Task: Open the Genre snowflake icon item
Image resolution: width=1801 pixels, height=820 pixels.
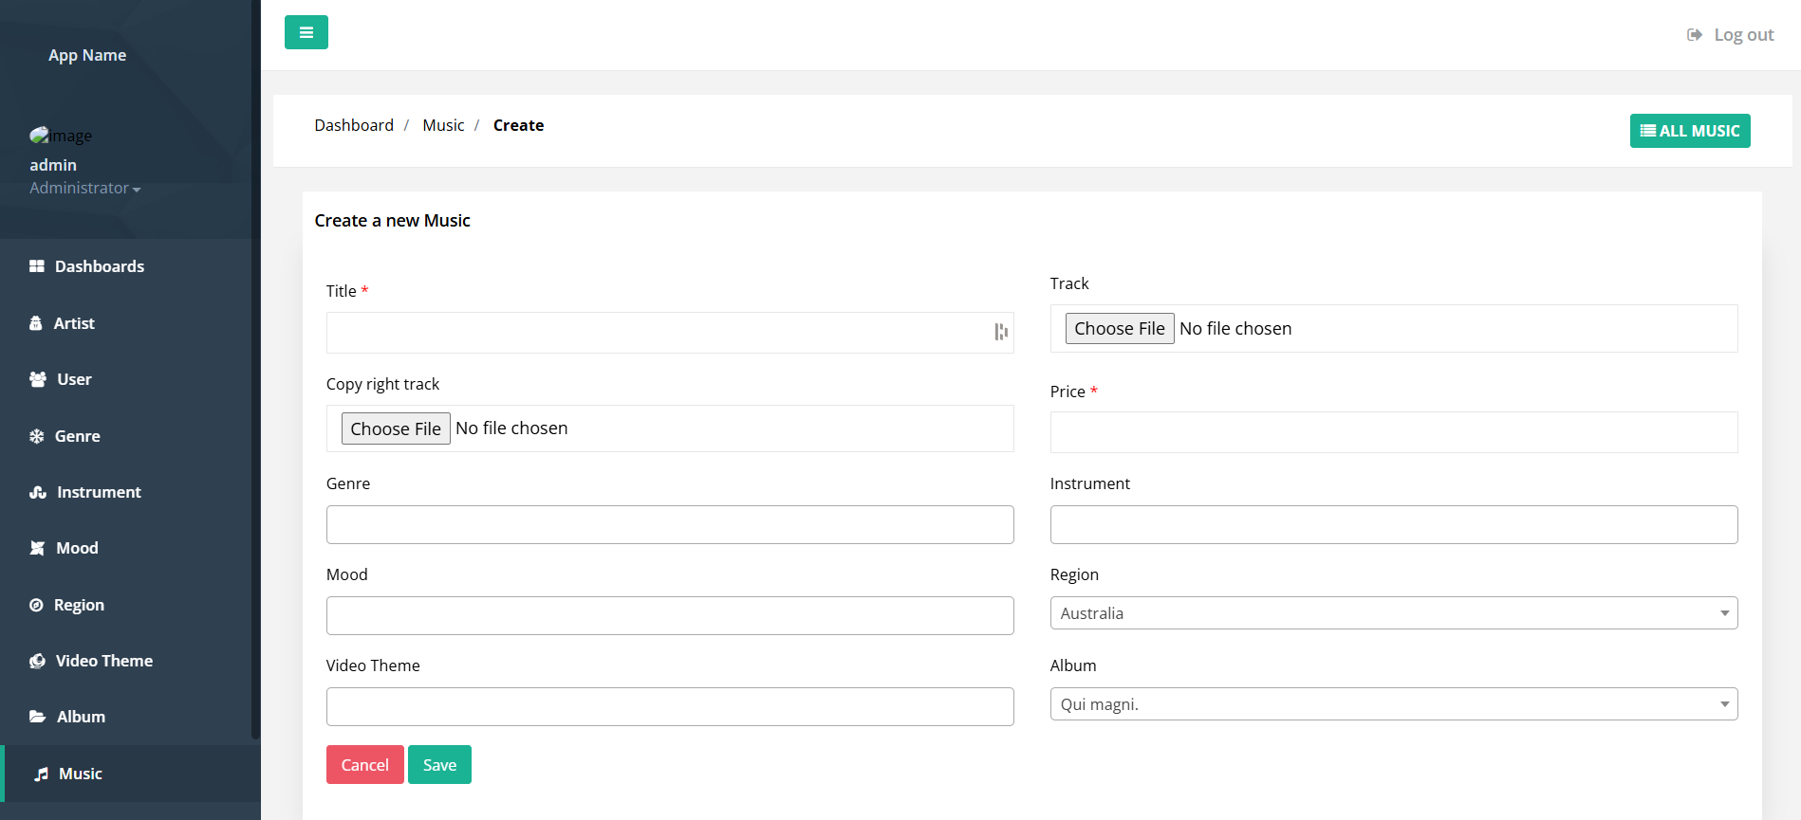Action: 37,436
